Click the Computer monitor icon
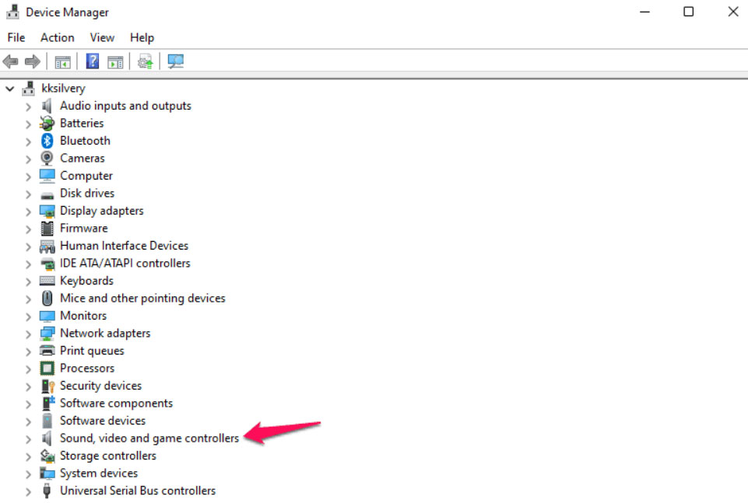The width and height of the screenshot is (748, 503). pyautogui.click(x=47, y=176)
